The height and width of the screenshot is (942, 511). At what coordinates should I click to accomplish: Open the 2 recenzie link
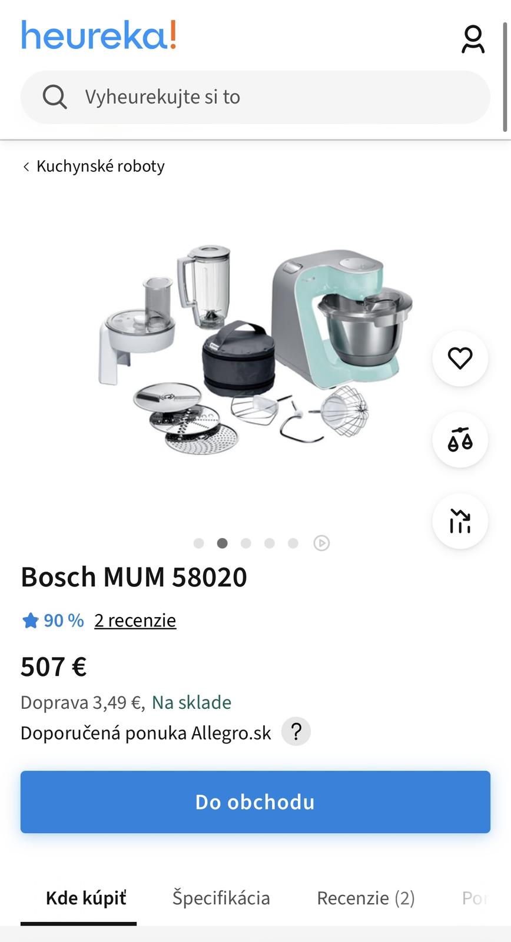[x=135, y=621]
